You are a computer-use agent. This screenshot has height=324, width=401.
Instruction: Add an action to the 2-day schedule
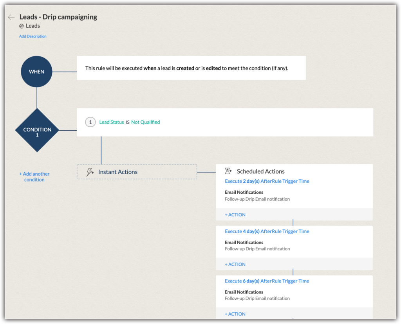tap(235, 214)
